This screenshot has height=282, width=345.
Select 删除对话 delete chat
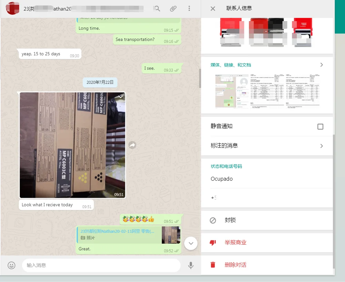click(x=267, y=265)
